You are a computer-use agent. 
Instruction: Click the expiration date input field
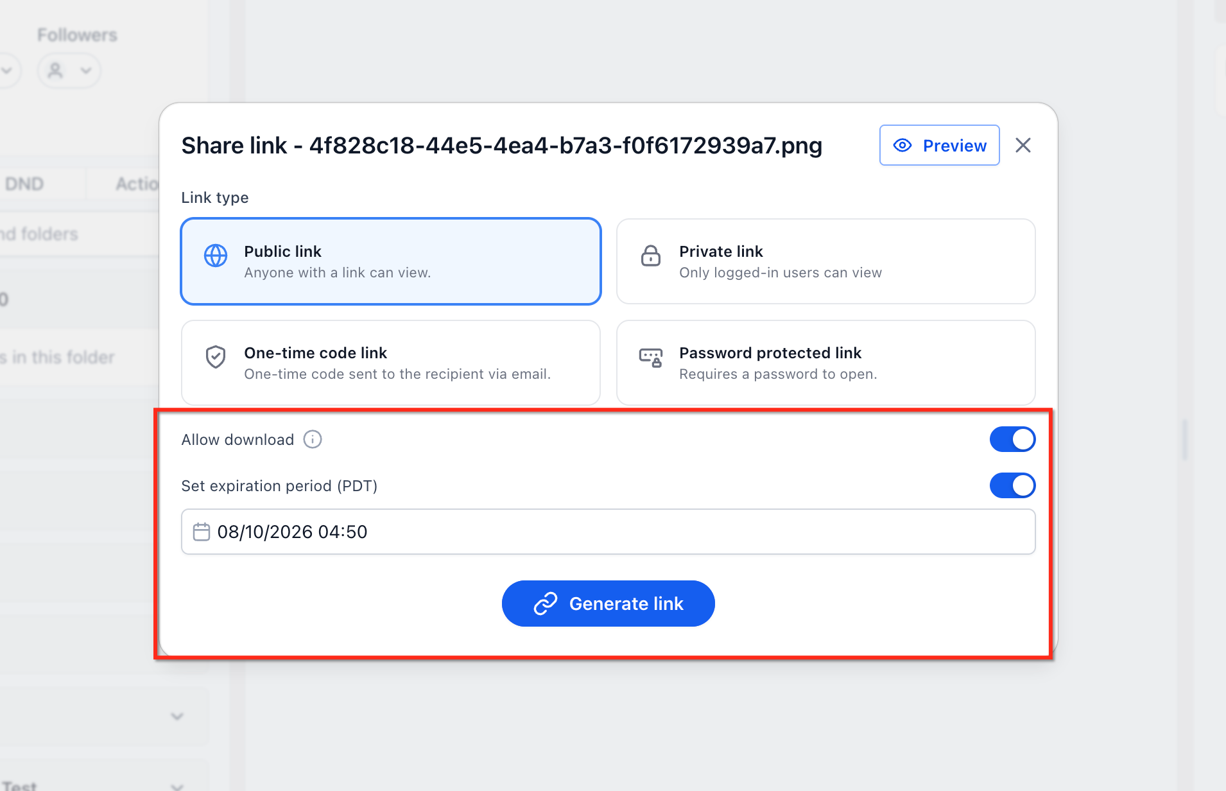click(608, 532)
